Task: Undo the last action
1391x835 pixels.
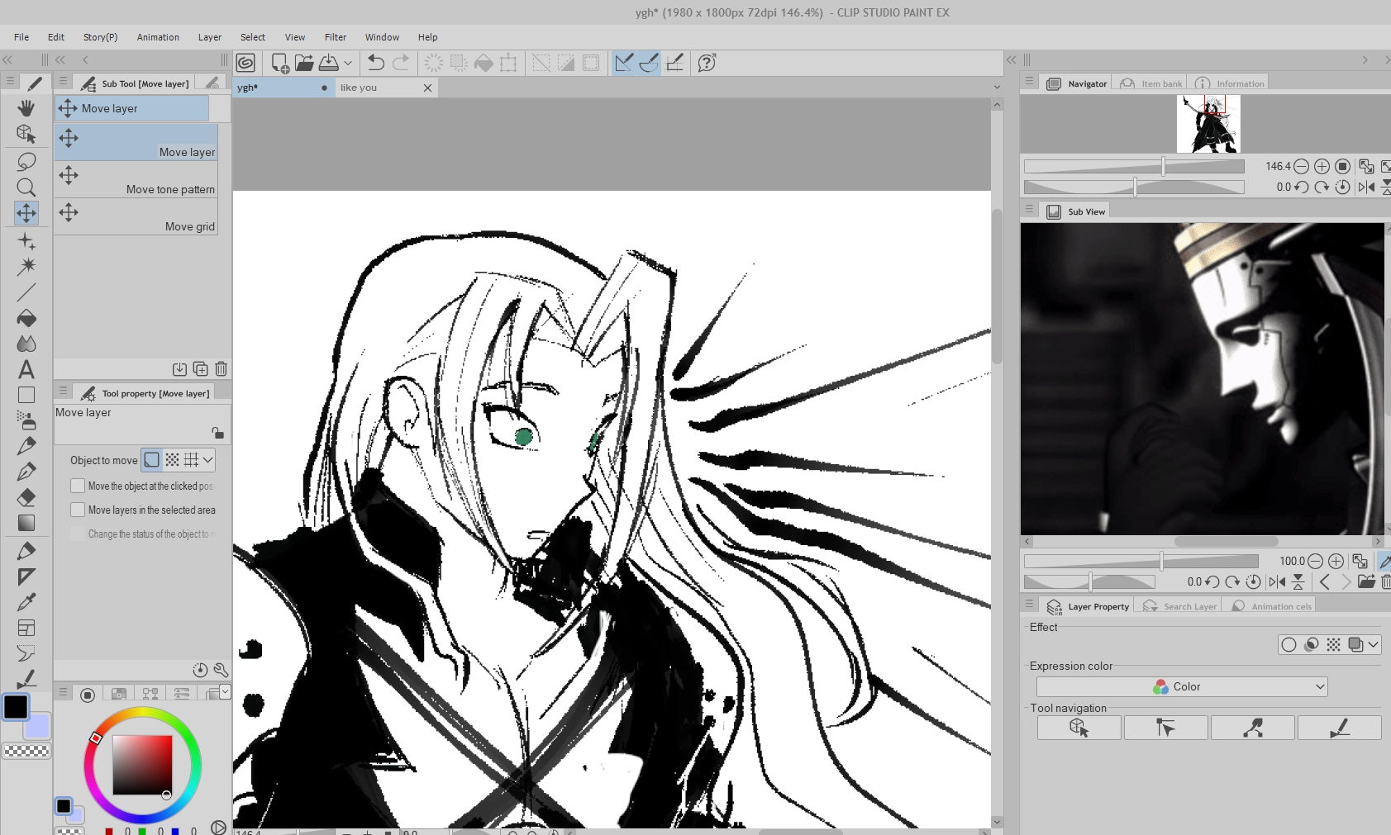Action: click(x=375, y=63)
